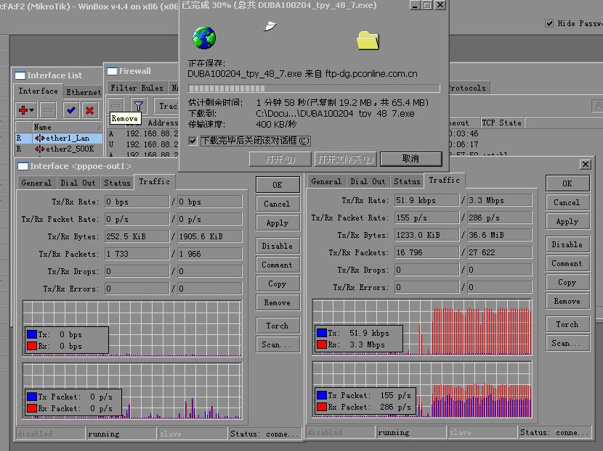Click Remove button in pppoe-out1 window

coord(278,302)
